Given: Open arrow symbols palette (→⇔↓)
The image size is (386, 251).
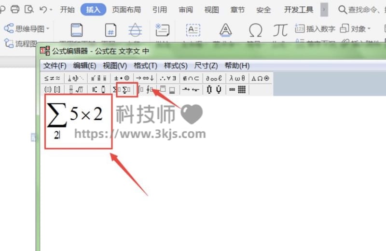Looking at the screenshot, I should [145, 78].
